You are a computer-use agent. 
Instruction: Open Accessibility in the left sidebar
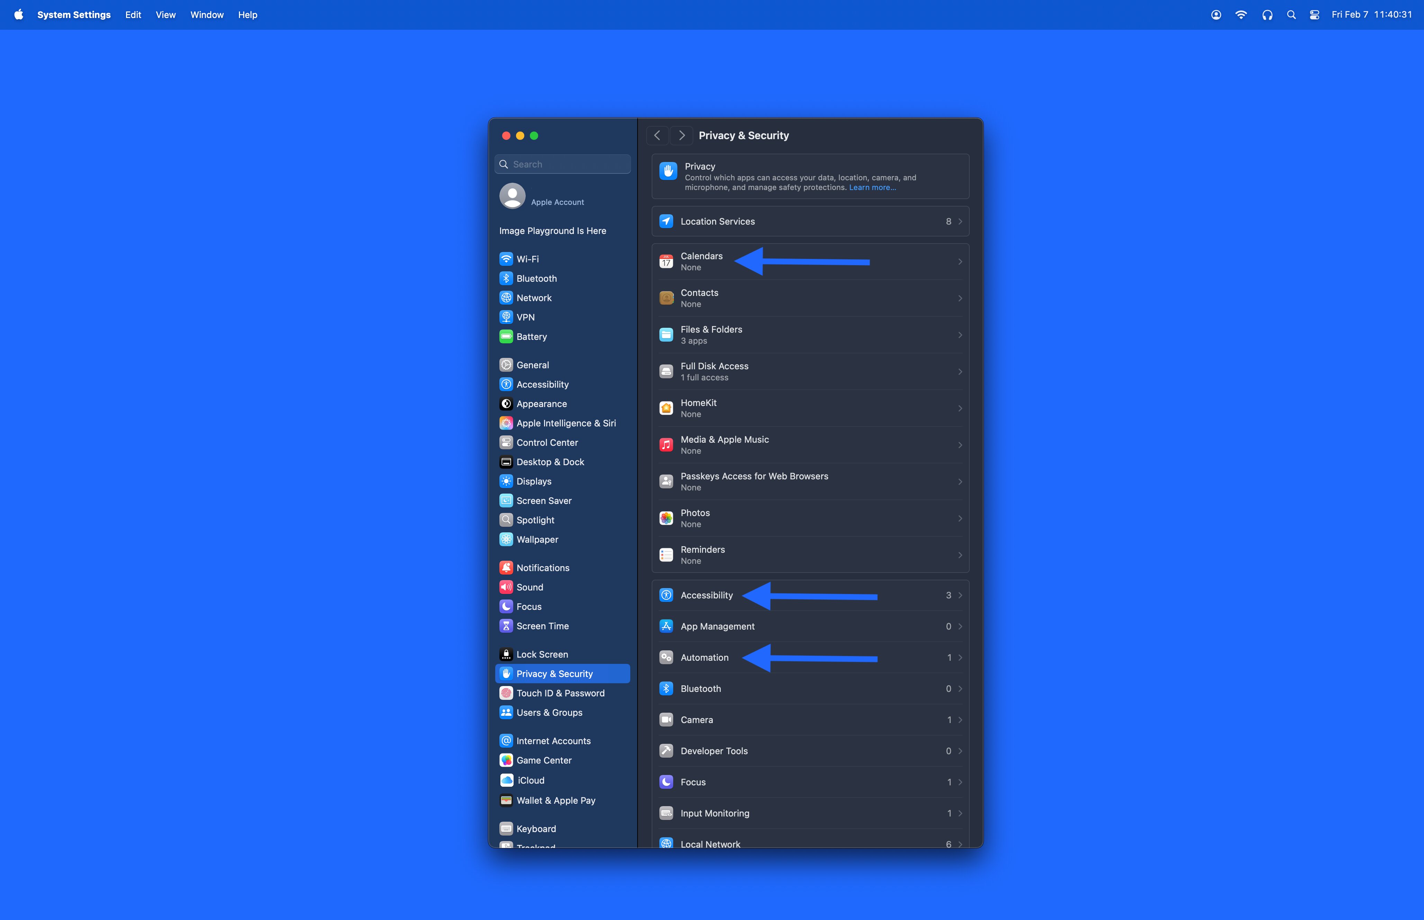(562, 384)
